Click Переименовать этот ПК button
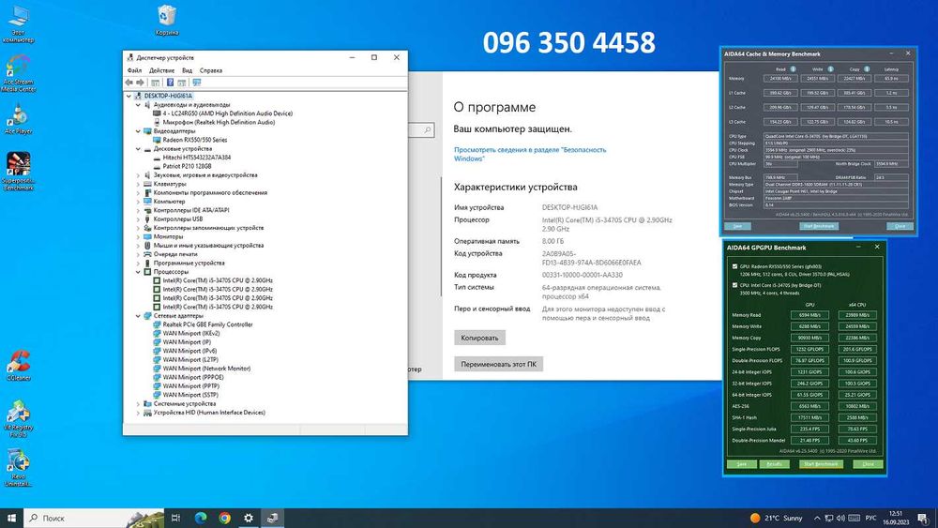The height and width of the screenshot is (528, 938). pyautogui.click(x=498, y=364)
